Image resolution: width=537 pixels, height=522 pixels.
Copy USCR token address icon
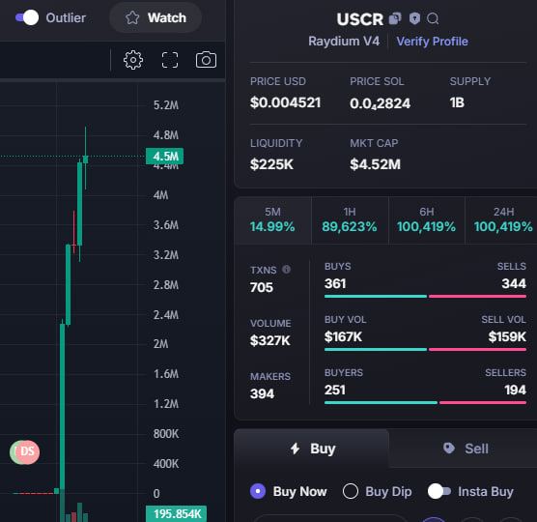pos(395,18)
